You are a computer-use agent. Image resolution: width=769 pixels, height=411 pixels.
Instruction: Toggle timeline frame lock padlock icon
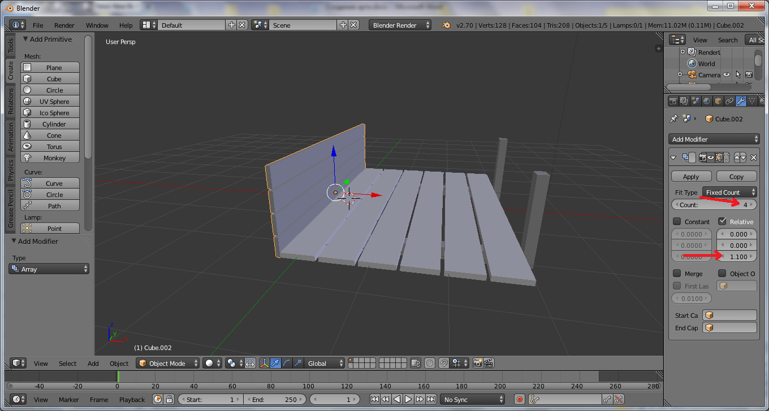pyautogui.click(x=169, y=399)
